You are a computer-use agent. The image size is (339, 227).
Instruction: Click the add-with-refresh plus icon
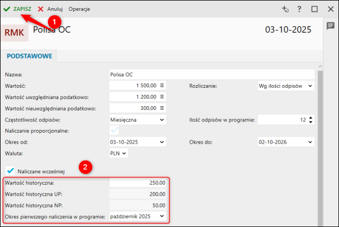[x=285, y=9]
